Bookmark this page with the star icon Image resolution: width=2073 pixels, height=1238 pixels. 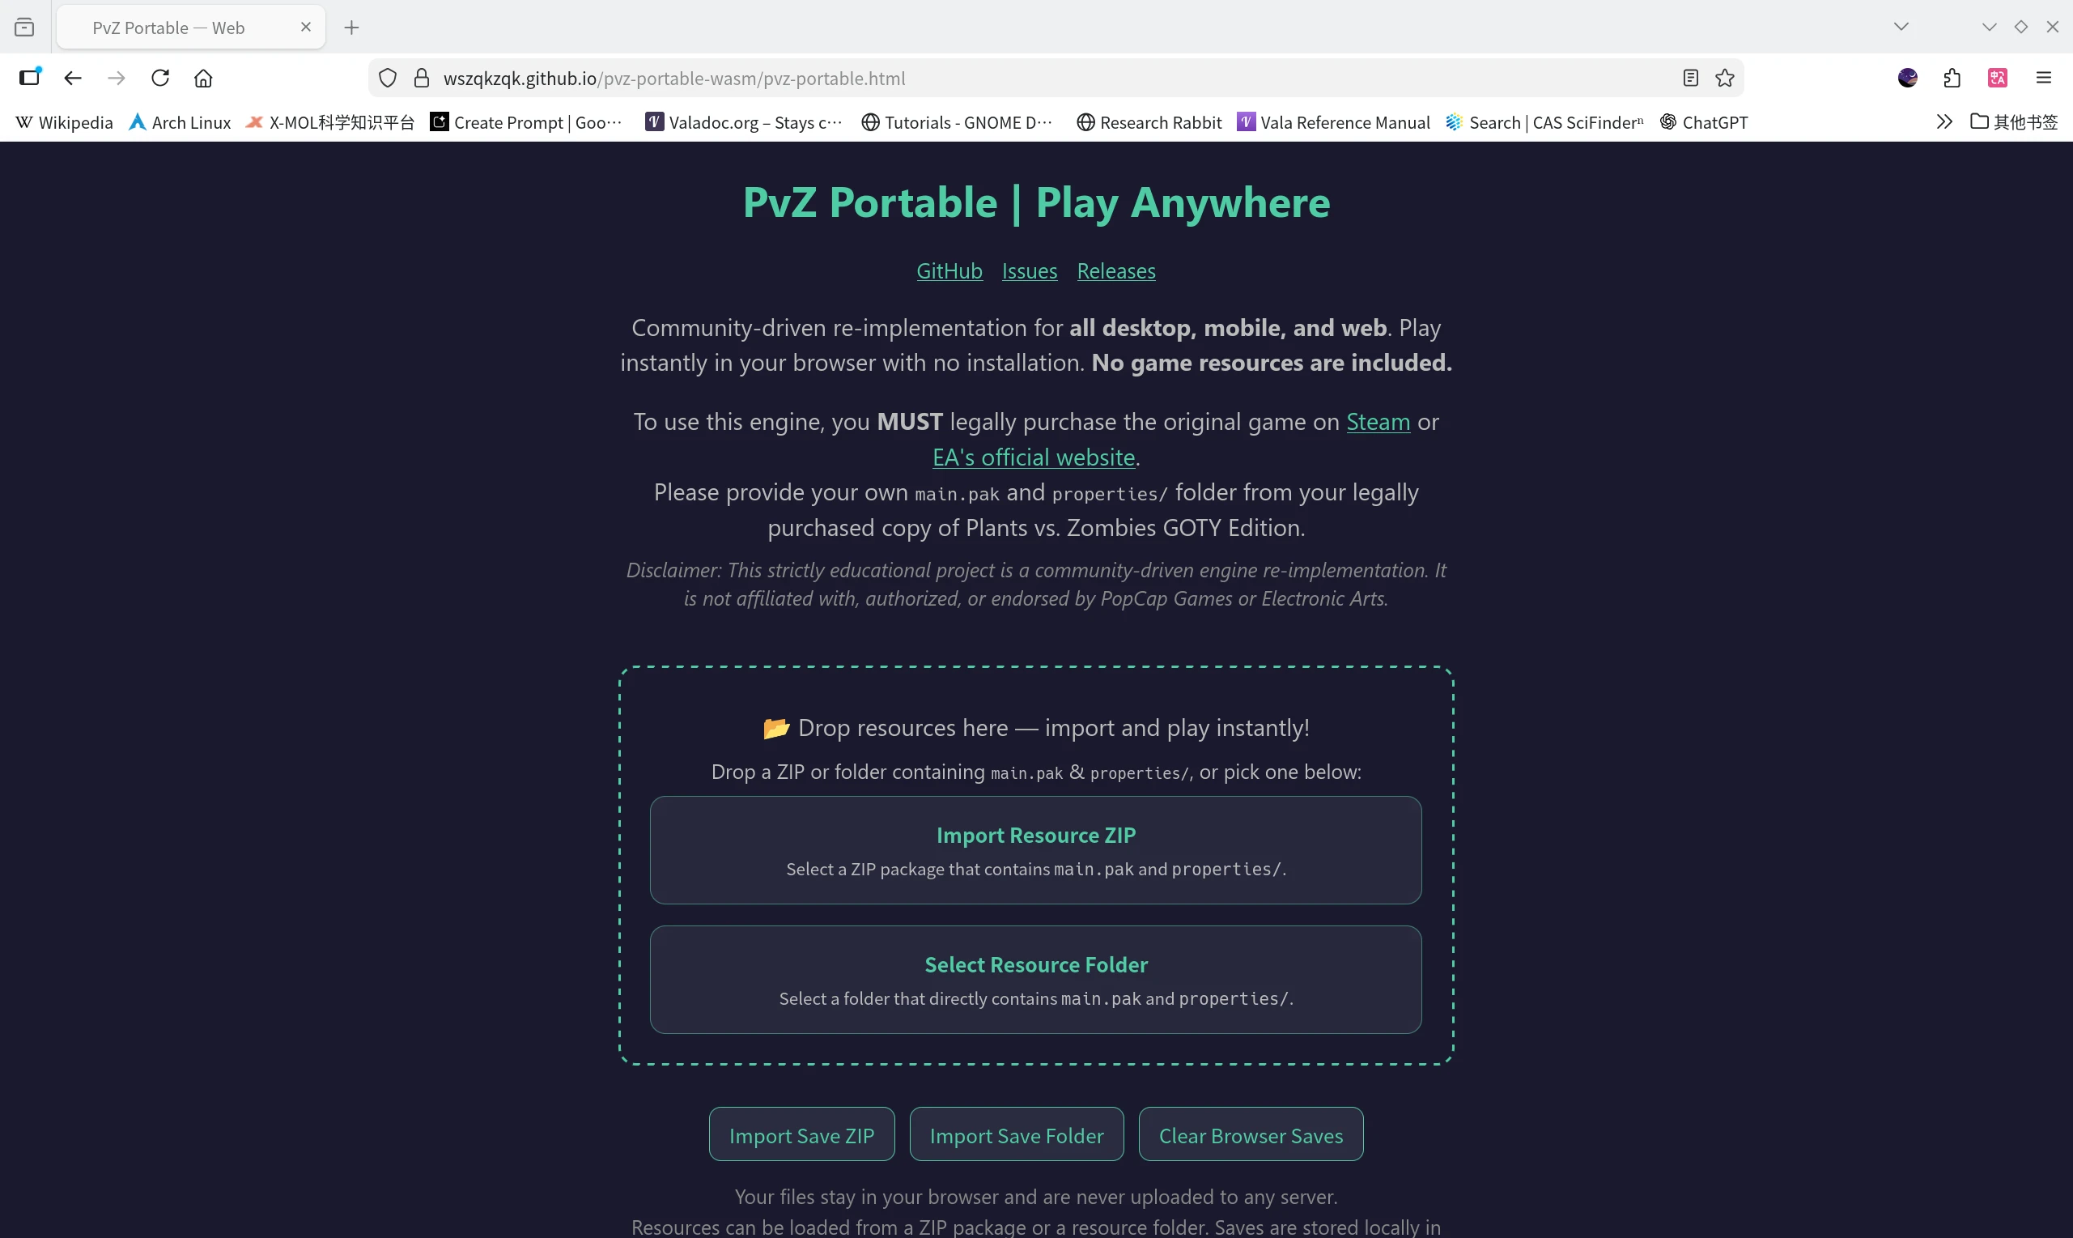pyautogui.click(x=1725, y=79)
